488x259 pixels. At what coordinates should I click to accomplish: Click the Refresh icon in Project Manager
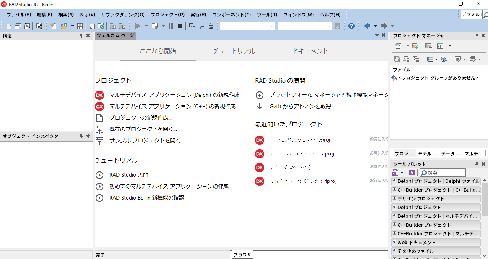click(x=397, y=59)
